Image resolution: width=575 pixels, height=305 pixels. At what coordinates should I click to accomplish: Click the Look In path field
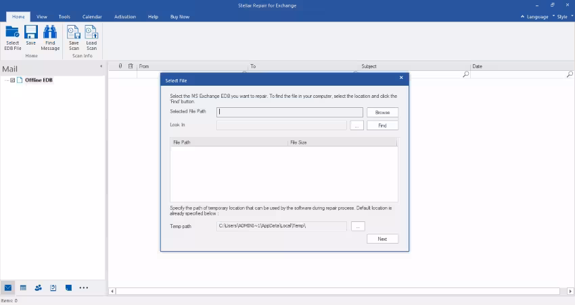point(281,126)
